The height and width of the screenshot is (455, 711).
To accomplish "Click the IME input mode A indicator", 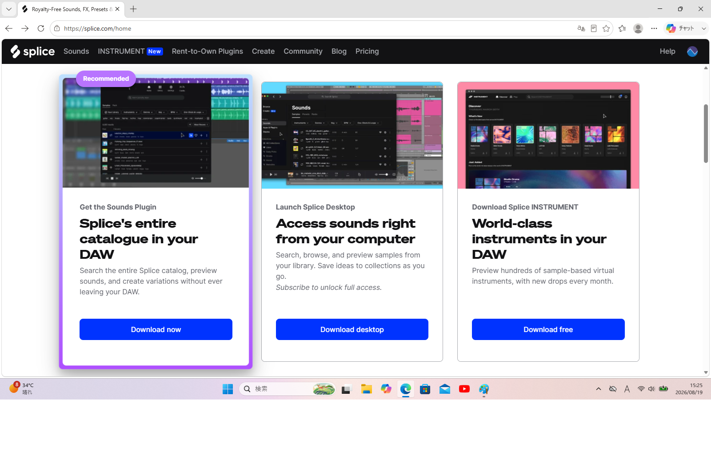I will (x=627, y=389).
